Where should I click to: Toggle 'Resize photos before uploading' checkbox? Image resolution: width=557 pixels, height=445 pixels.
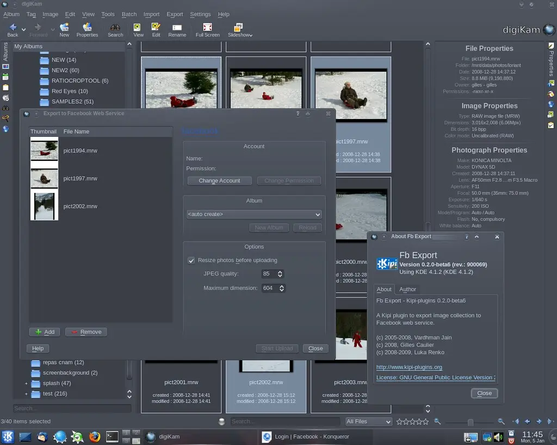(191, 260)
